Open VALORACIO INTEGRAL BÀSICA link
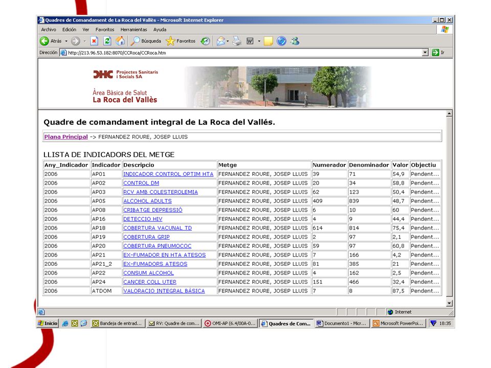The height and width of the screenshot is (368, 491). tap(164, 291)
